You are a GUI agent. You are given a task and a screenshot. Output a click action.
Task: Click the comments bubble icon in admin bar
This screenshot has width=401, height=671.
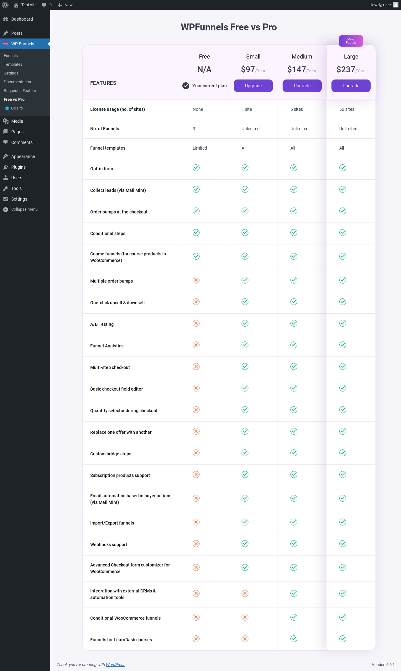44,5
